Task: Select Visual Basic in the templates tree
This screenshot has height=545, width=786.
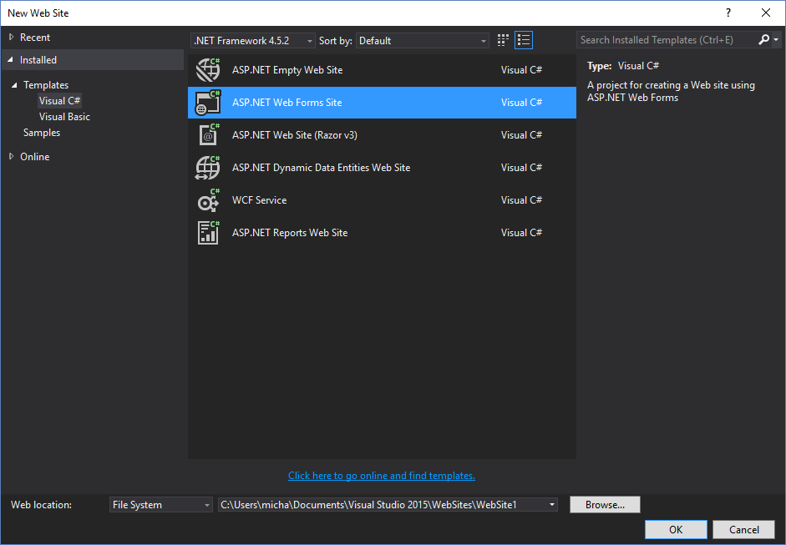Action: 64,117
